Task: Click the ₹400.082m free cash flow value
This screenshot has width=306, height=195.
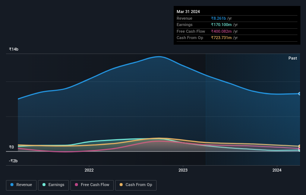Action: pyautogui.click(x=221, y=31)
